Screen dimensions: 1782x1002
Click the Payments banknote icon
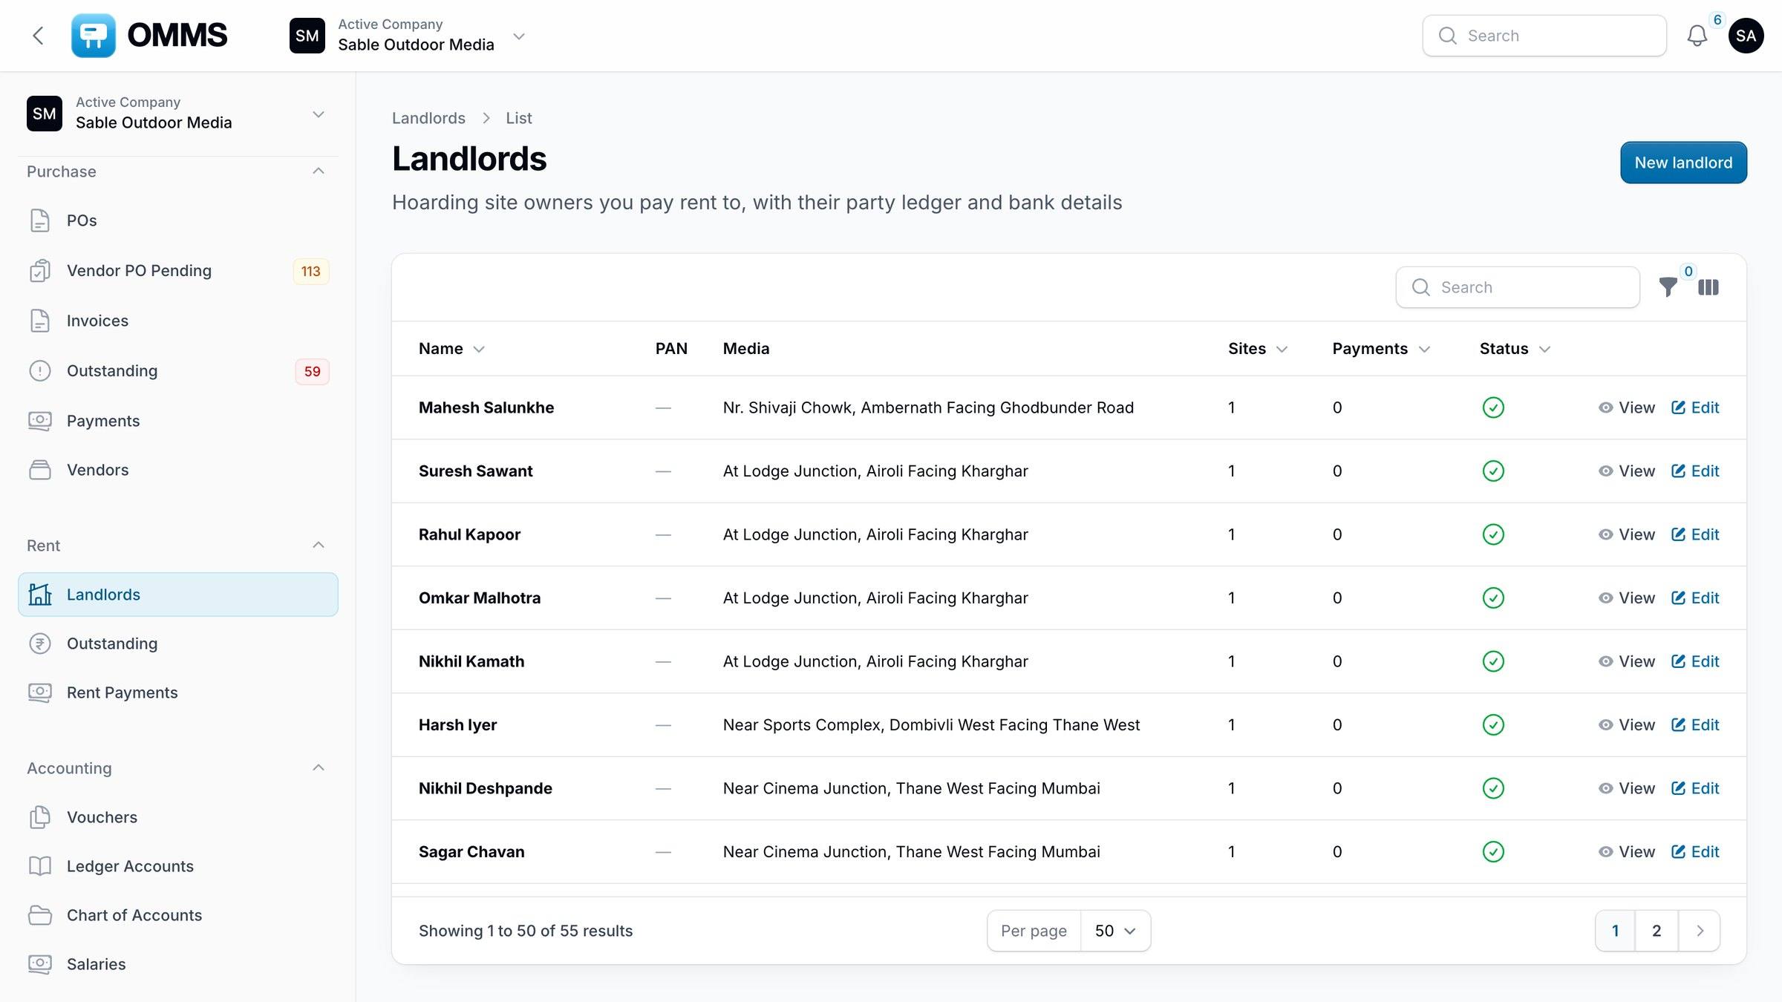pyautogui.click(x=40, y=421)
